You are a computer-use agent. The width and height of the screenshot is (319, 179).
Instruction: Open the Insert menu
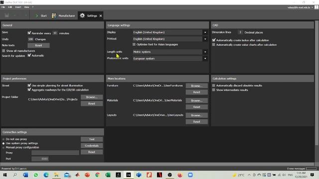[18, 7]
